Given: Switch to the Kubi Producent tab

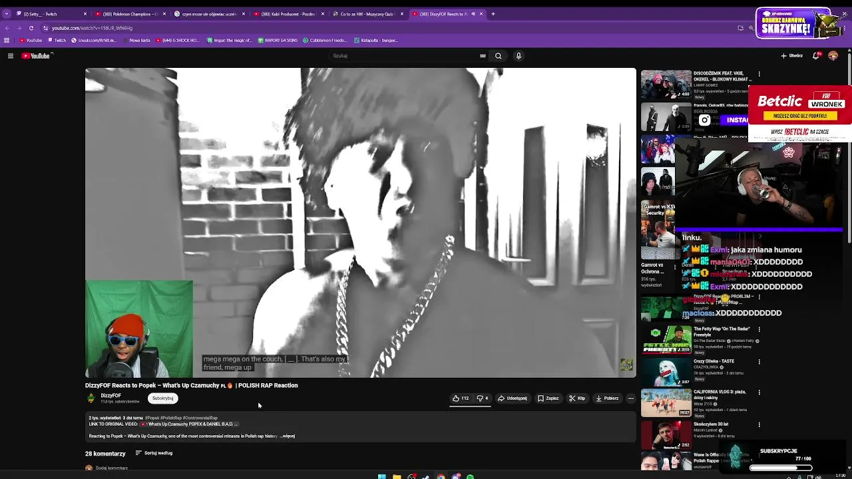Looking at the screenshot, I should [x=288, y=14].
